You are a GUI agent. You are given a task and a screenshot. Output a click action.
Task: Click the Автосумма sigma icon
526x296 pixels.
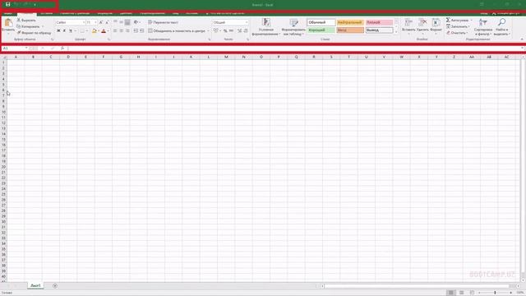pyautogui.click(x=448, y=20)
